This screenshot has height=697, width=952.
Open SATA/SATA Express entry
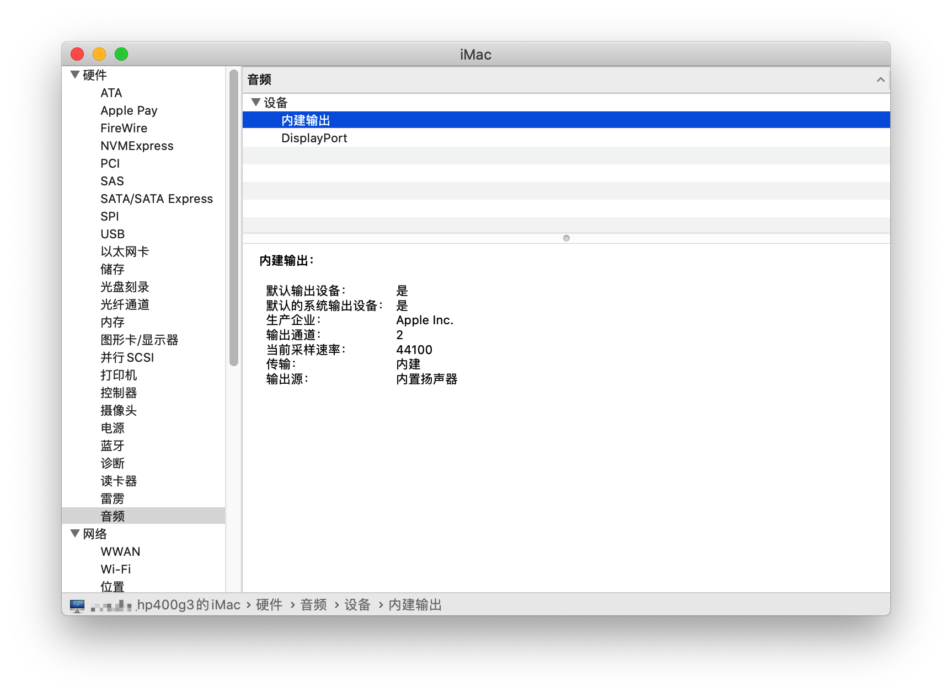click(157, 199)
